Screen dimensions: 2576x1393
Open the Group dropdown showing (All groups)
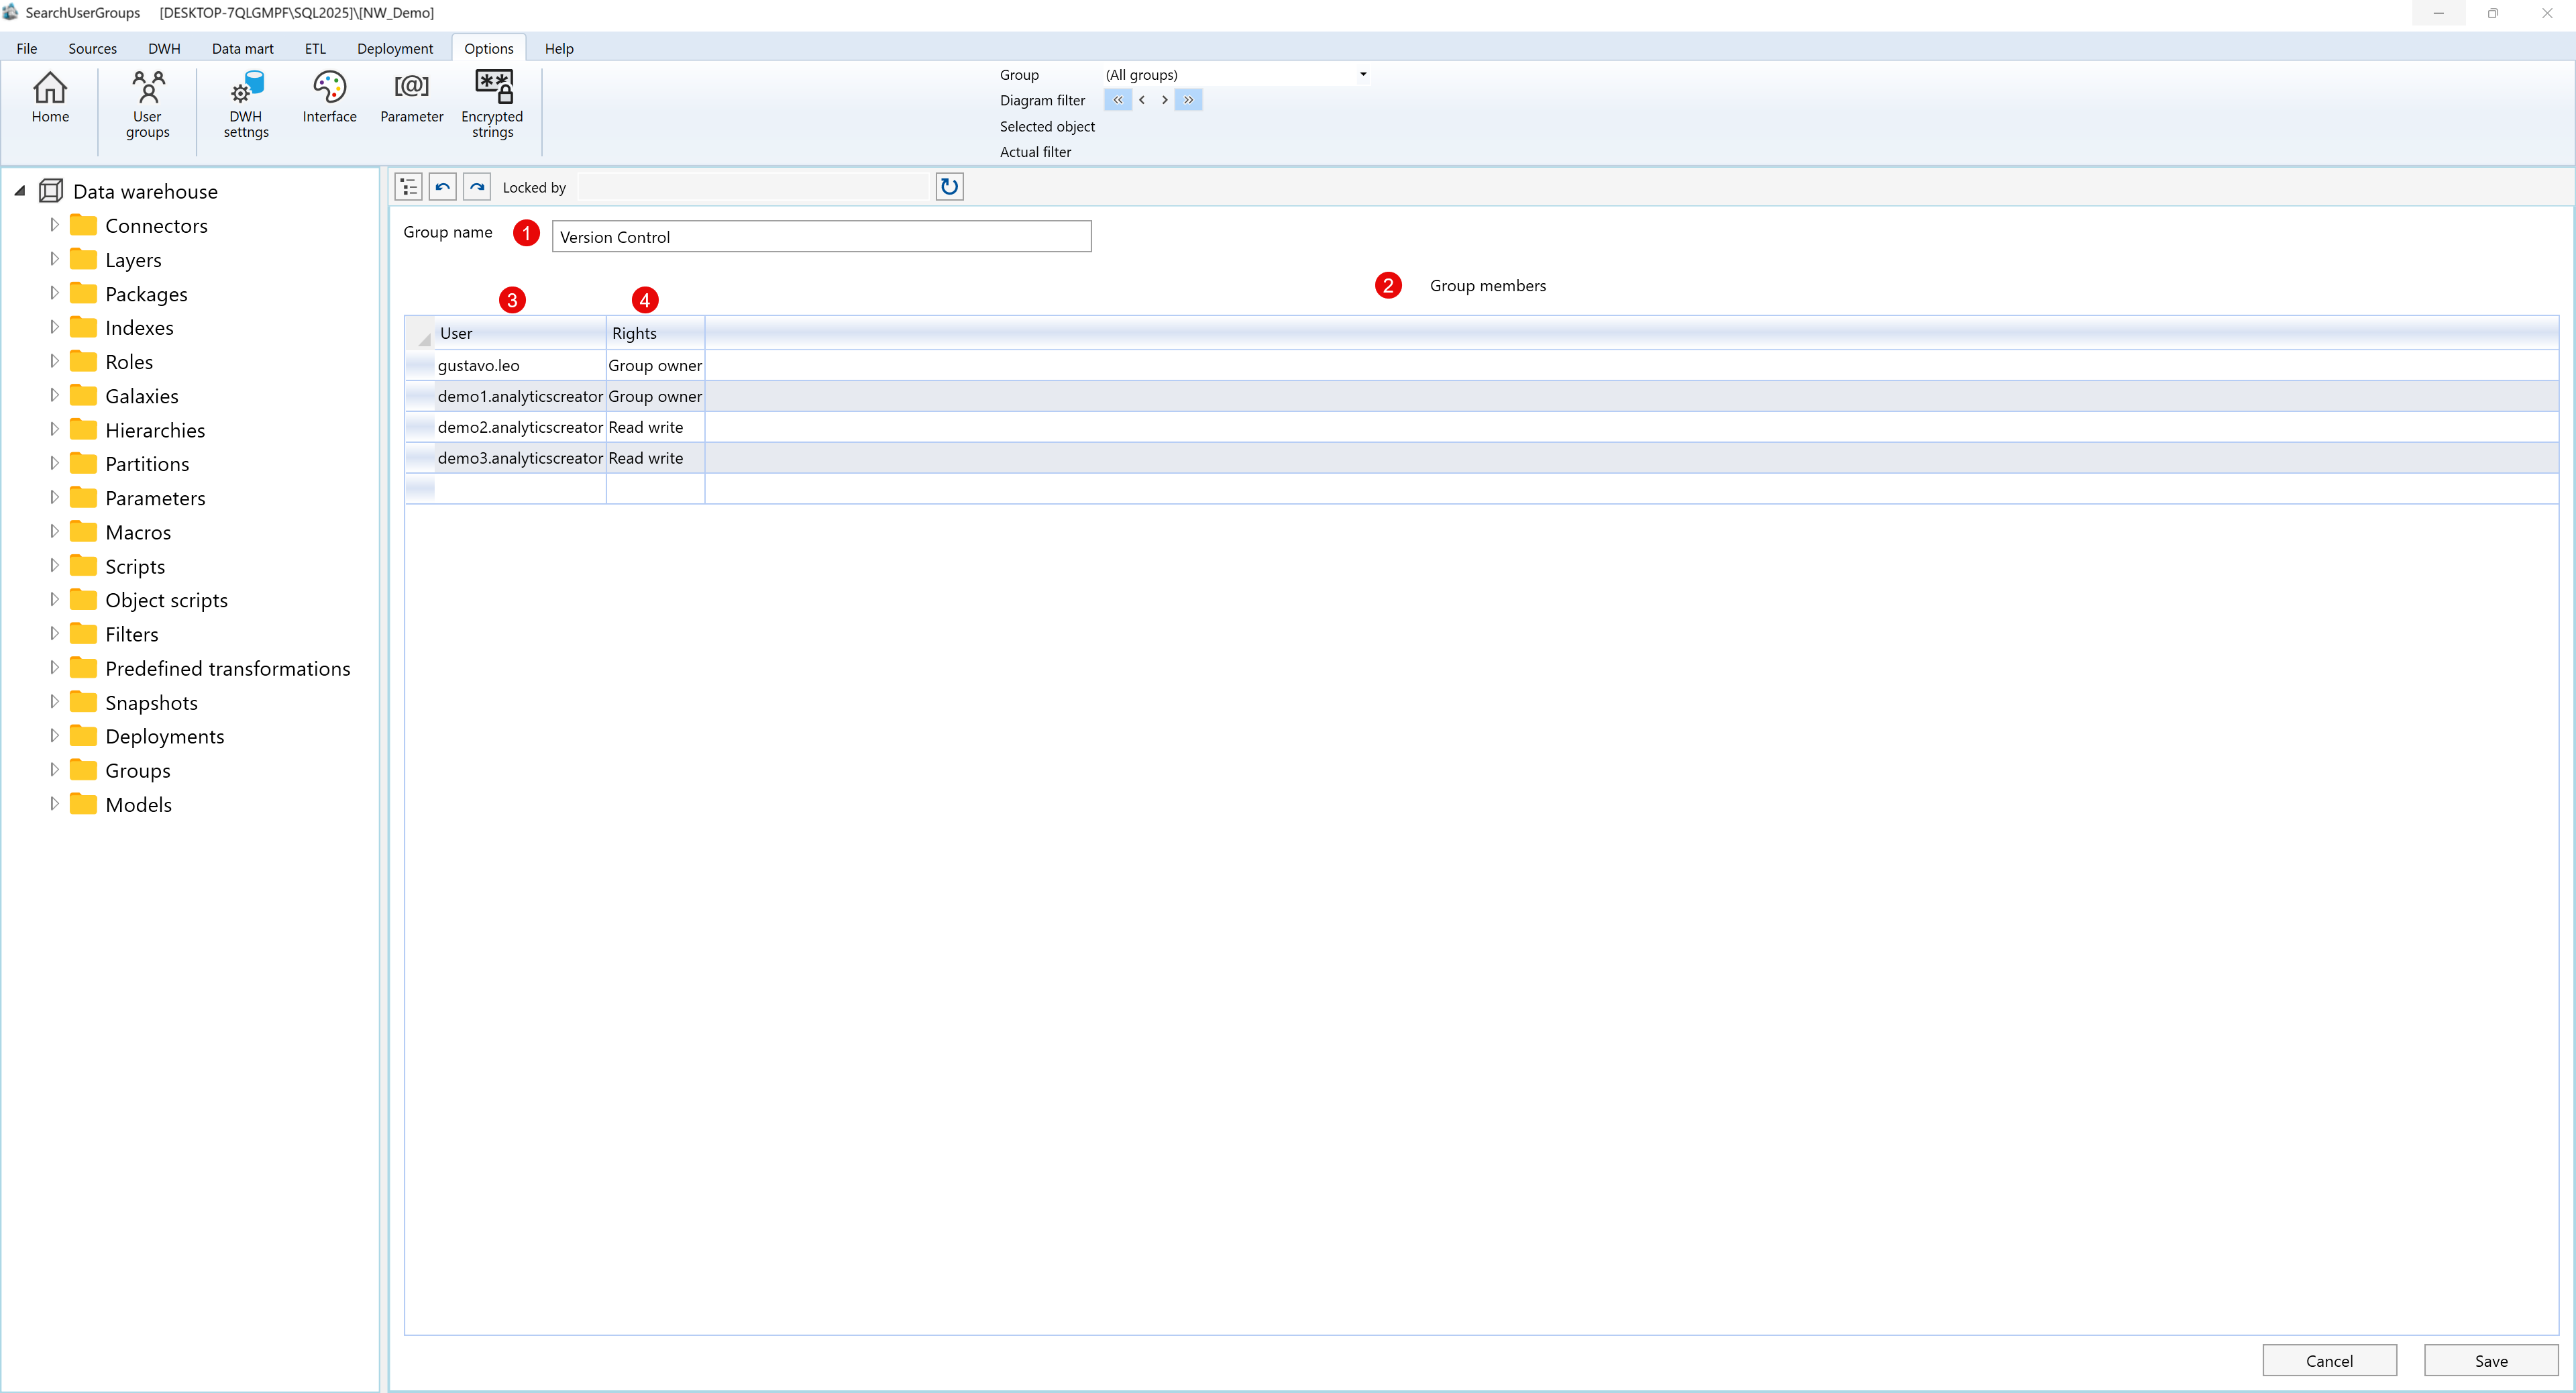pyautogui.click(x=1362, y=74)
